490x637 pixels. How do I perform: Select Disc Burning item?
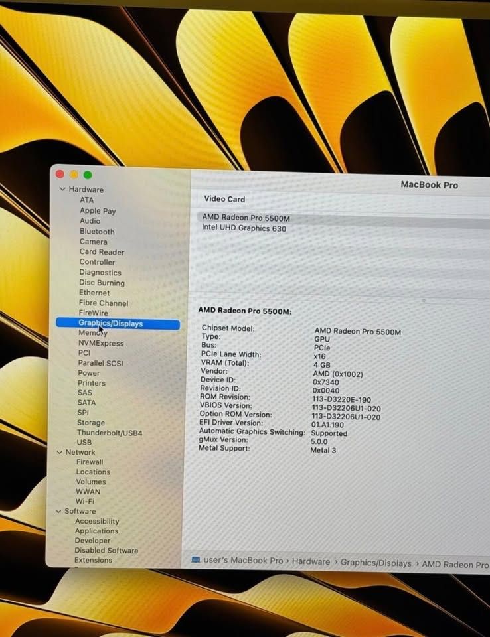(x=102, y=283)
